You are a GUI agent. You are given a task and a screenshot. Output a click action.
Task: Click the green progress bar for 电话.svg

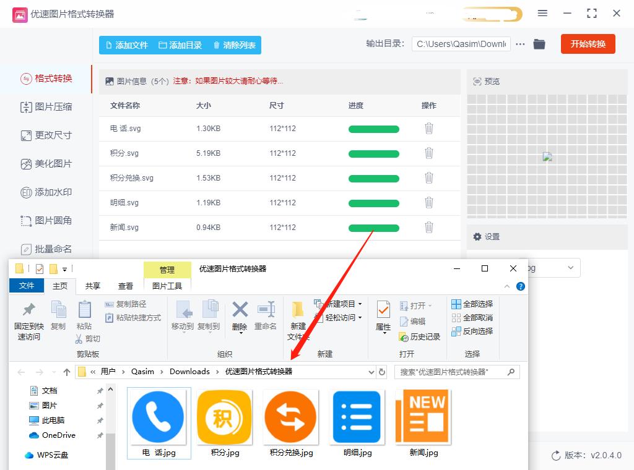point(373,129)
